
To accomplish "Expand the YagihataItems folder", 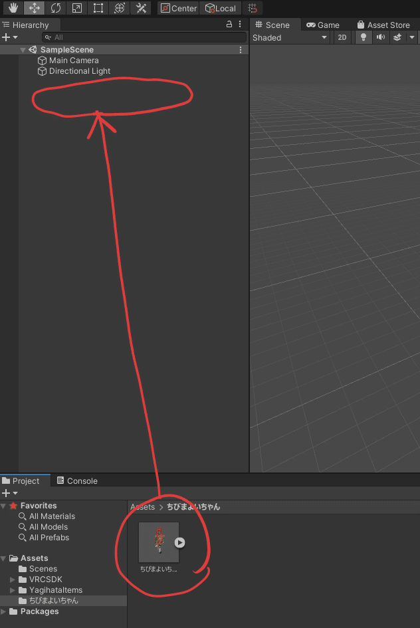I will [x=13, y=590].
